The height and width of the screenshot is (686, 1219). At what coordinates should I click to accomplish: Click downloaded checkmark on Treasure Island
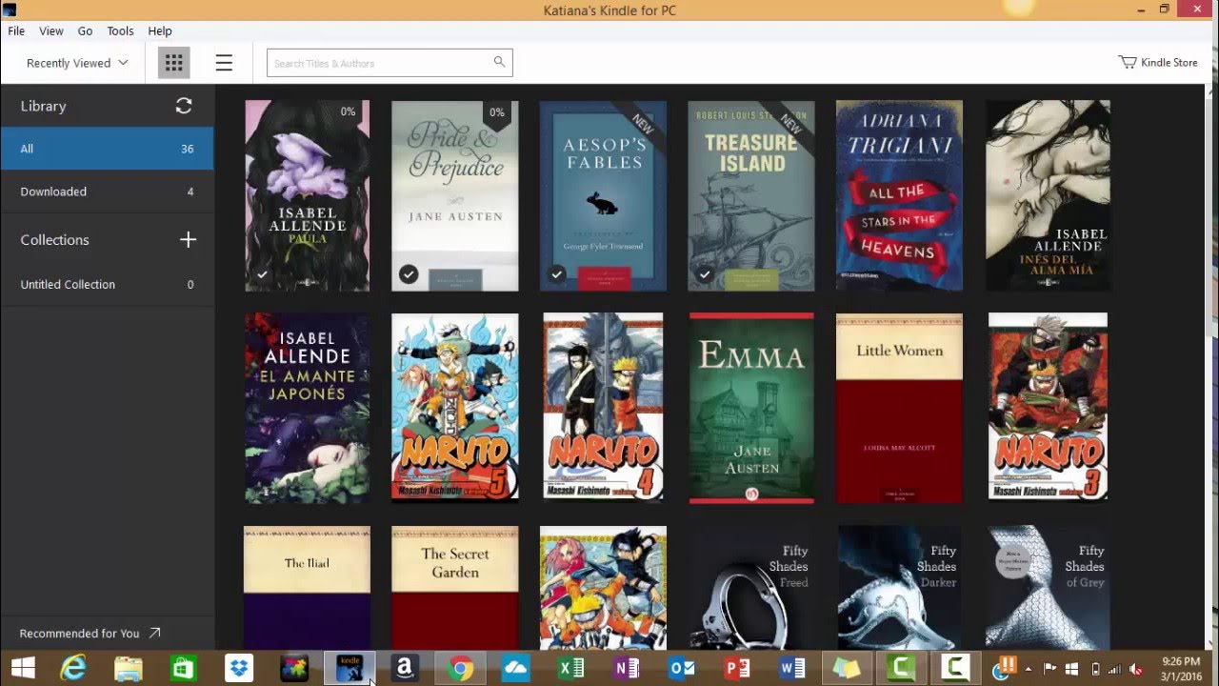point(705,274)
